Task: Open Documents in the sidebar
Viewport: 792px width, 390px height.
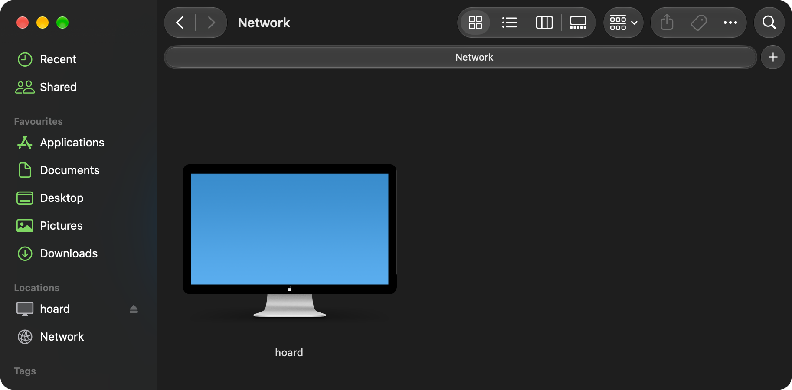Action: [x=69, y=170]
